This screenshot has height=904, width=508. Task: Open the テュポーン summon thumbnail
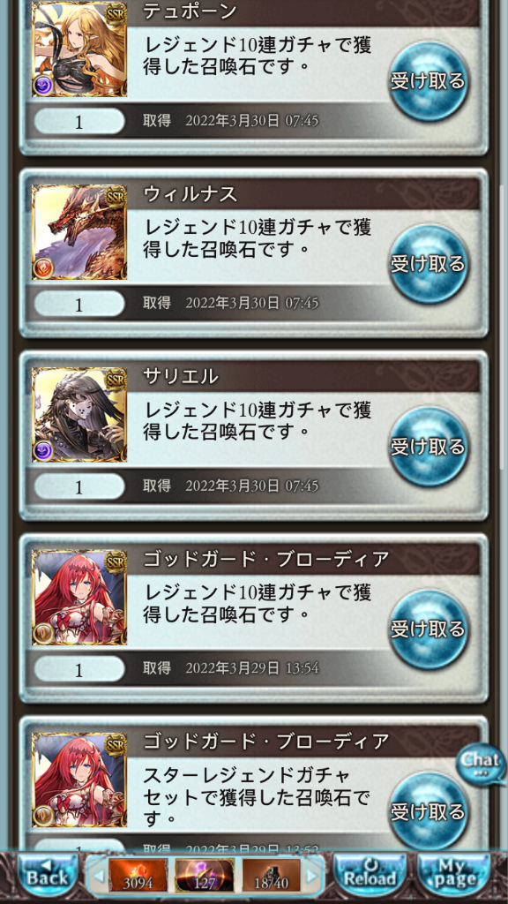click(79, 49)
